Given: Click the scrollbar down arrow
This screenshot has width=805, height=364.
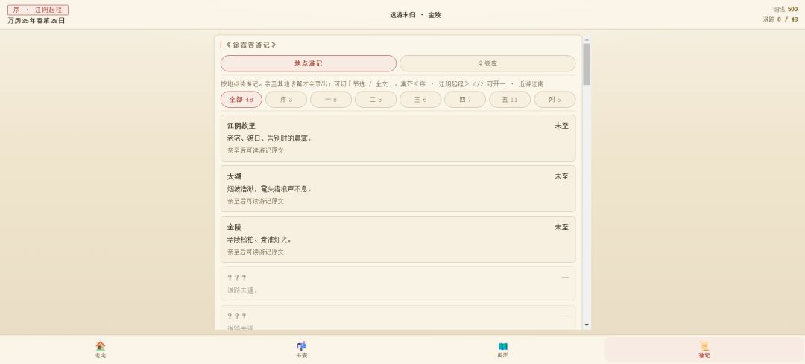Looking at the screenshot, I should pyautogui.click(x=587, y=325).
